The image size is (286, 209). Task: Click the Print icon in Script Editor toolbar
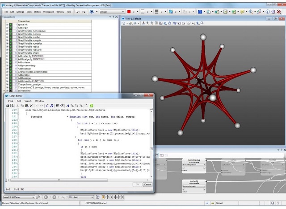click(8, 106)
